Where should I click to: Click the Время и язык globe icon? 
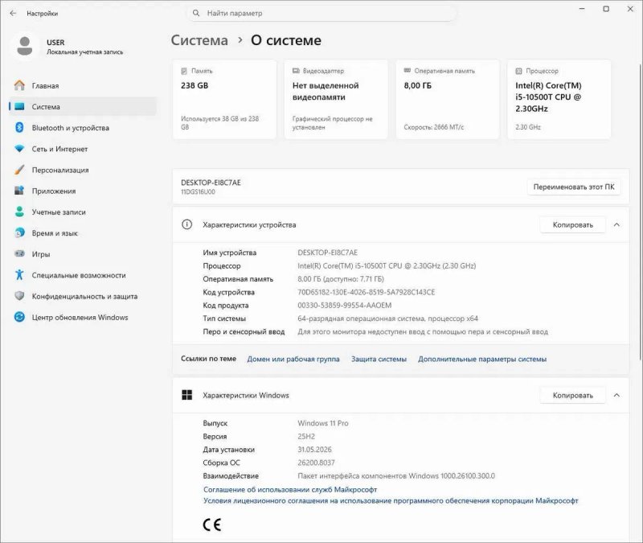click(x=19, y=233)
